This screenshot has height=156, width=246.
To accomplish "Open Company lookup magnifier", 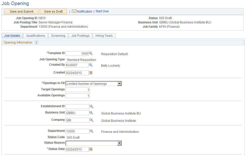I will tap(91, 120).
